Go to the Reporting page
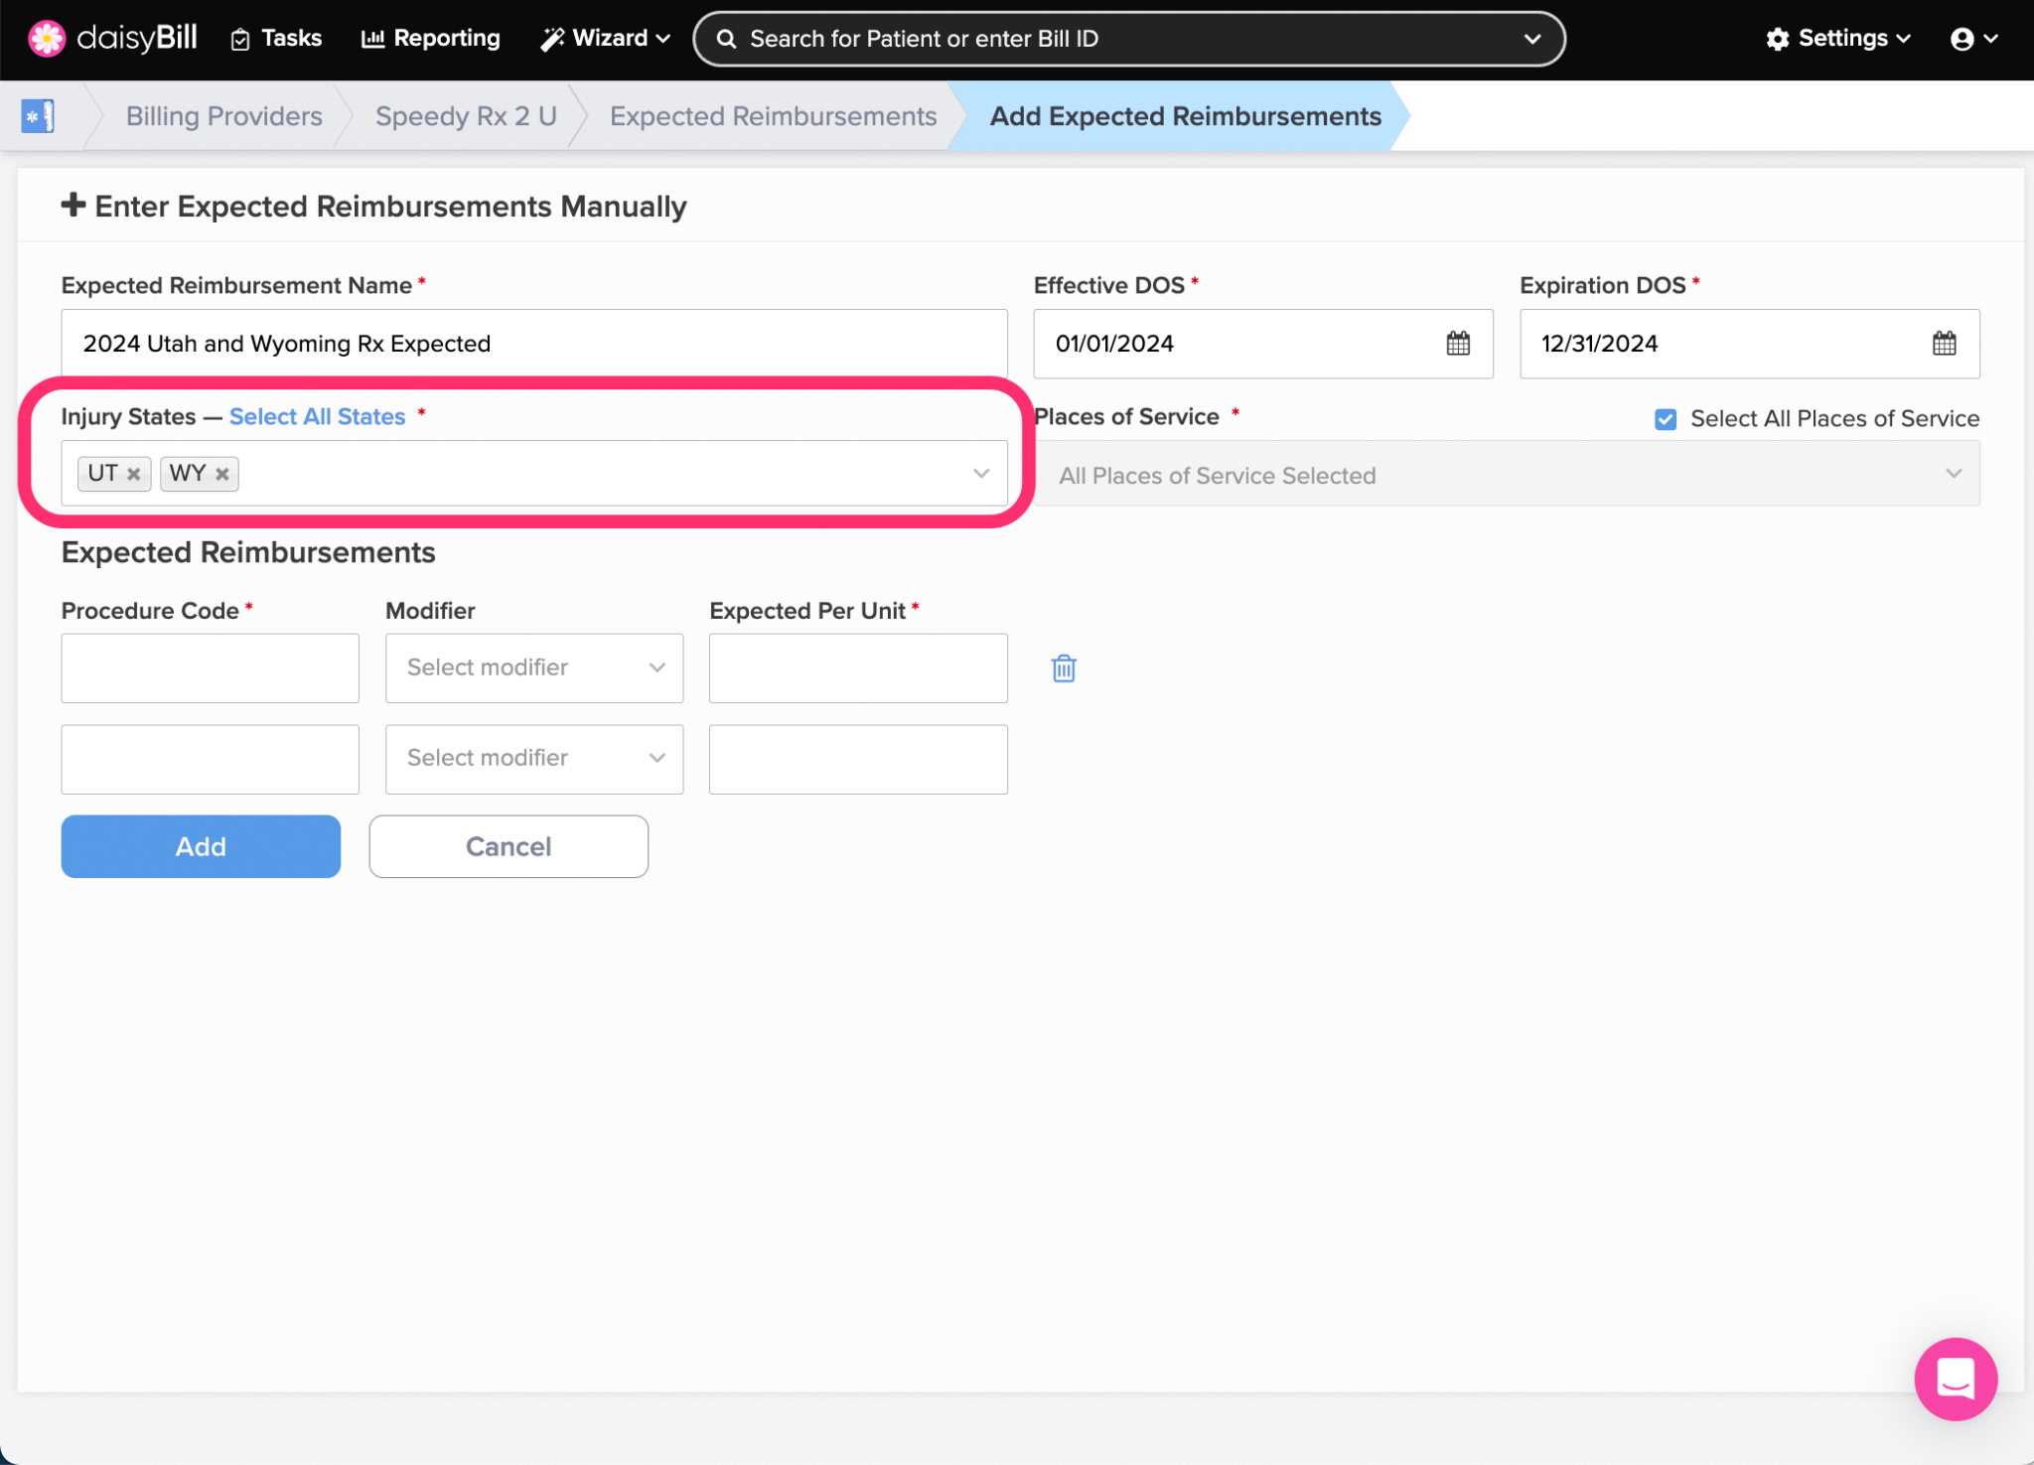 click(431, 39)
